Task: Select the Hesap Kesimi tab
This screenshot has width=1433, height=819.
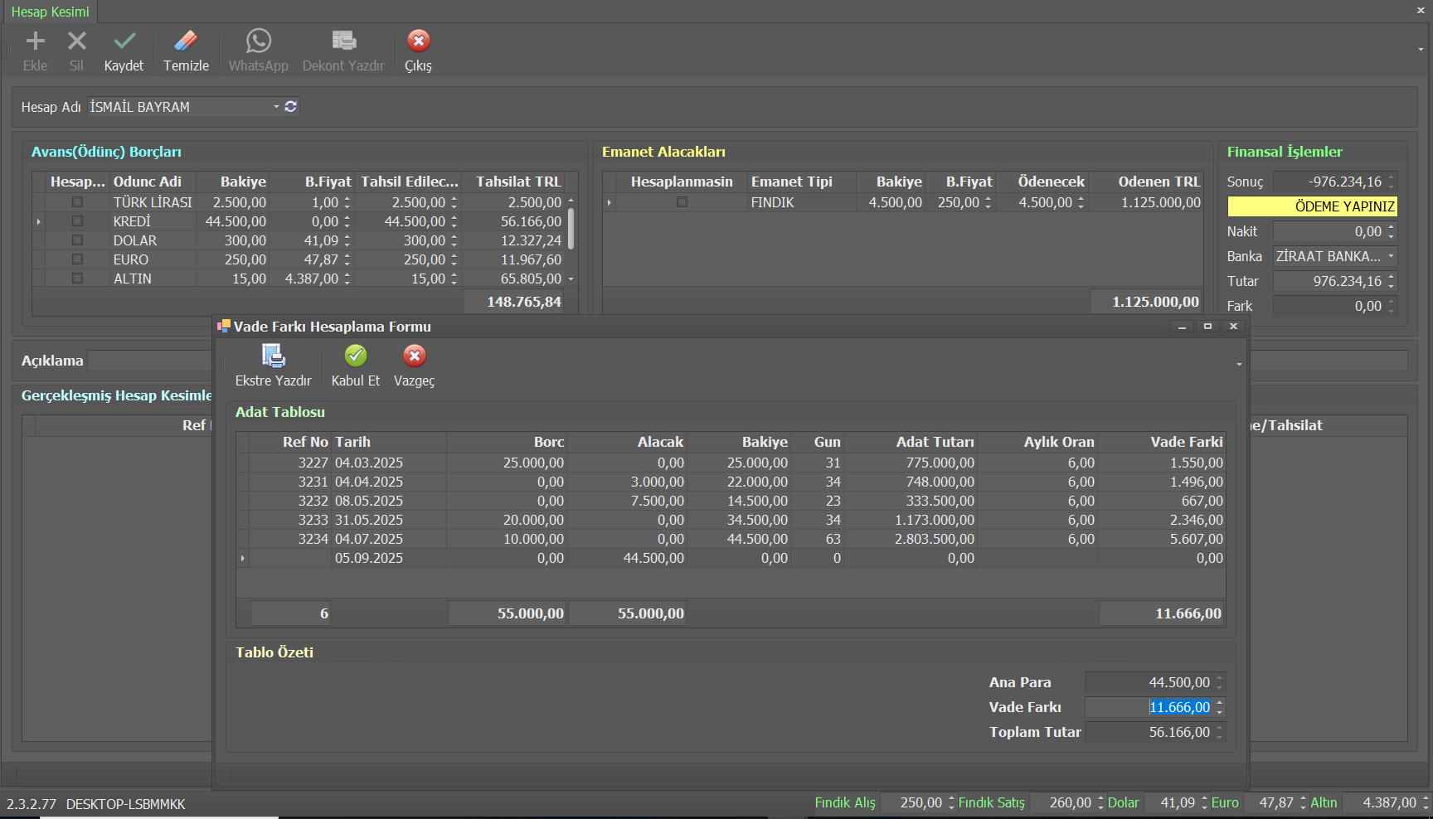Action: (50, 12)
